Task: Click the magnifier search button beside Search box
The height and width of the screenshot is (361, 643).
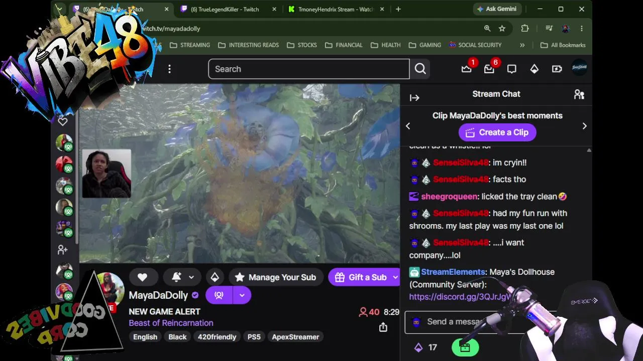Action: pos(420,69)
